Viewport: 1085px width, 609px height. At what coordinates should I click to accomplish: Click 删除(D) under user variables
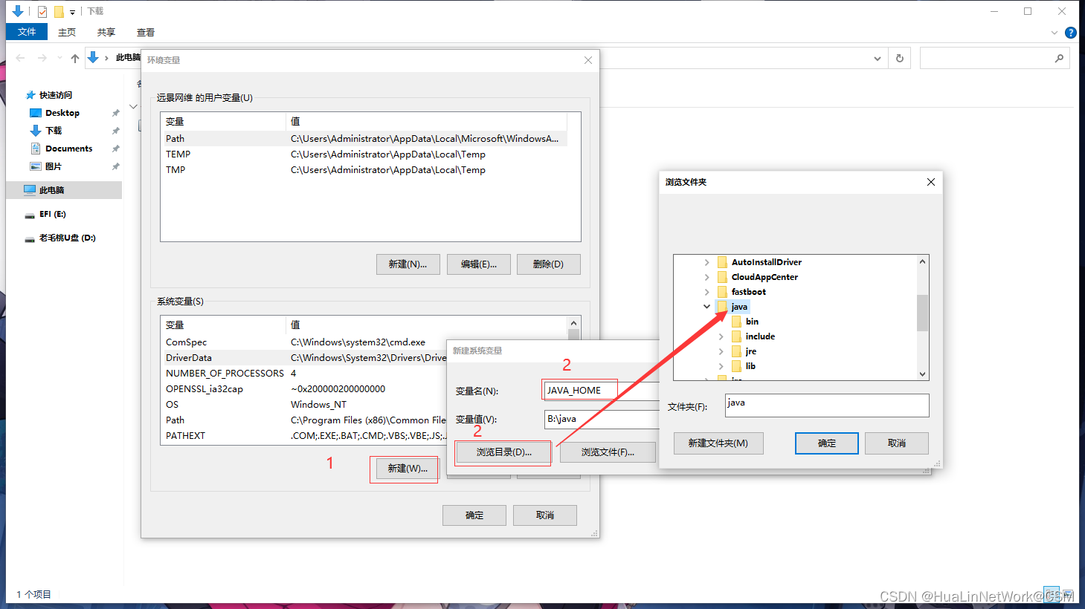click(x=548, y=264)
